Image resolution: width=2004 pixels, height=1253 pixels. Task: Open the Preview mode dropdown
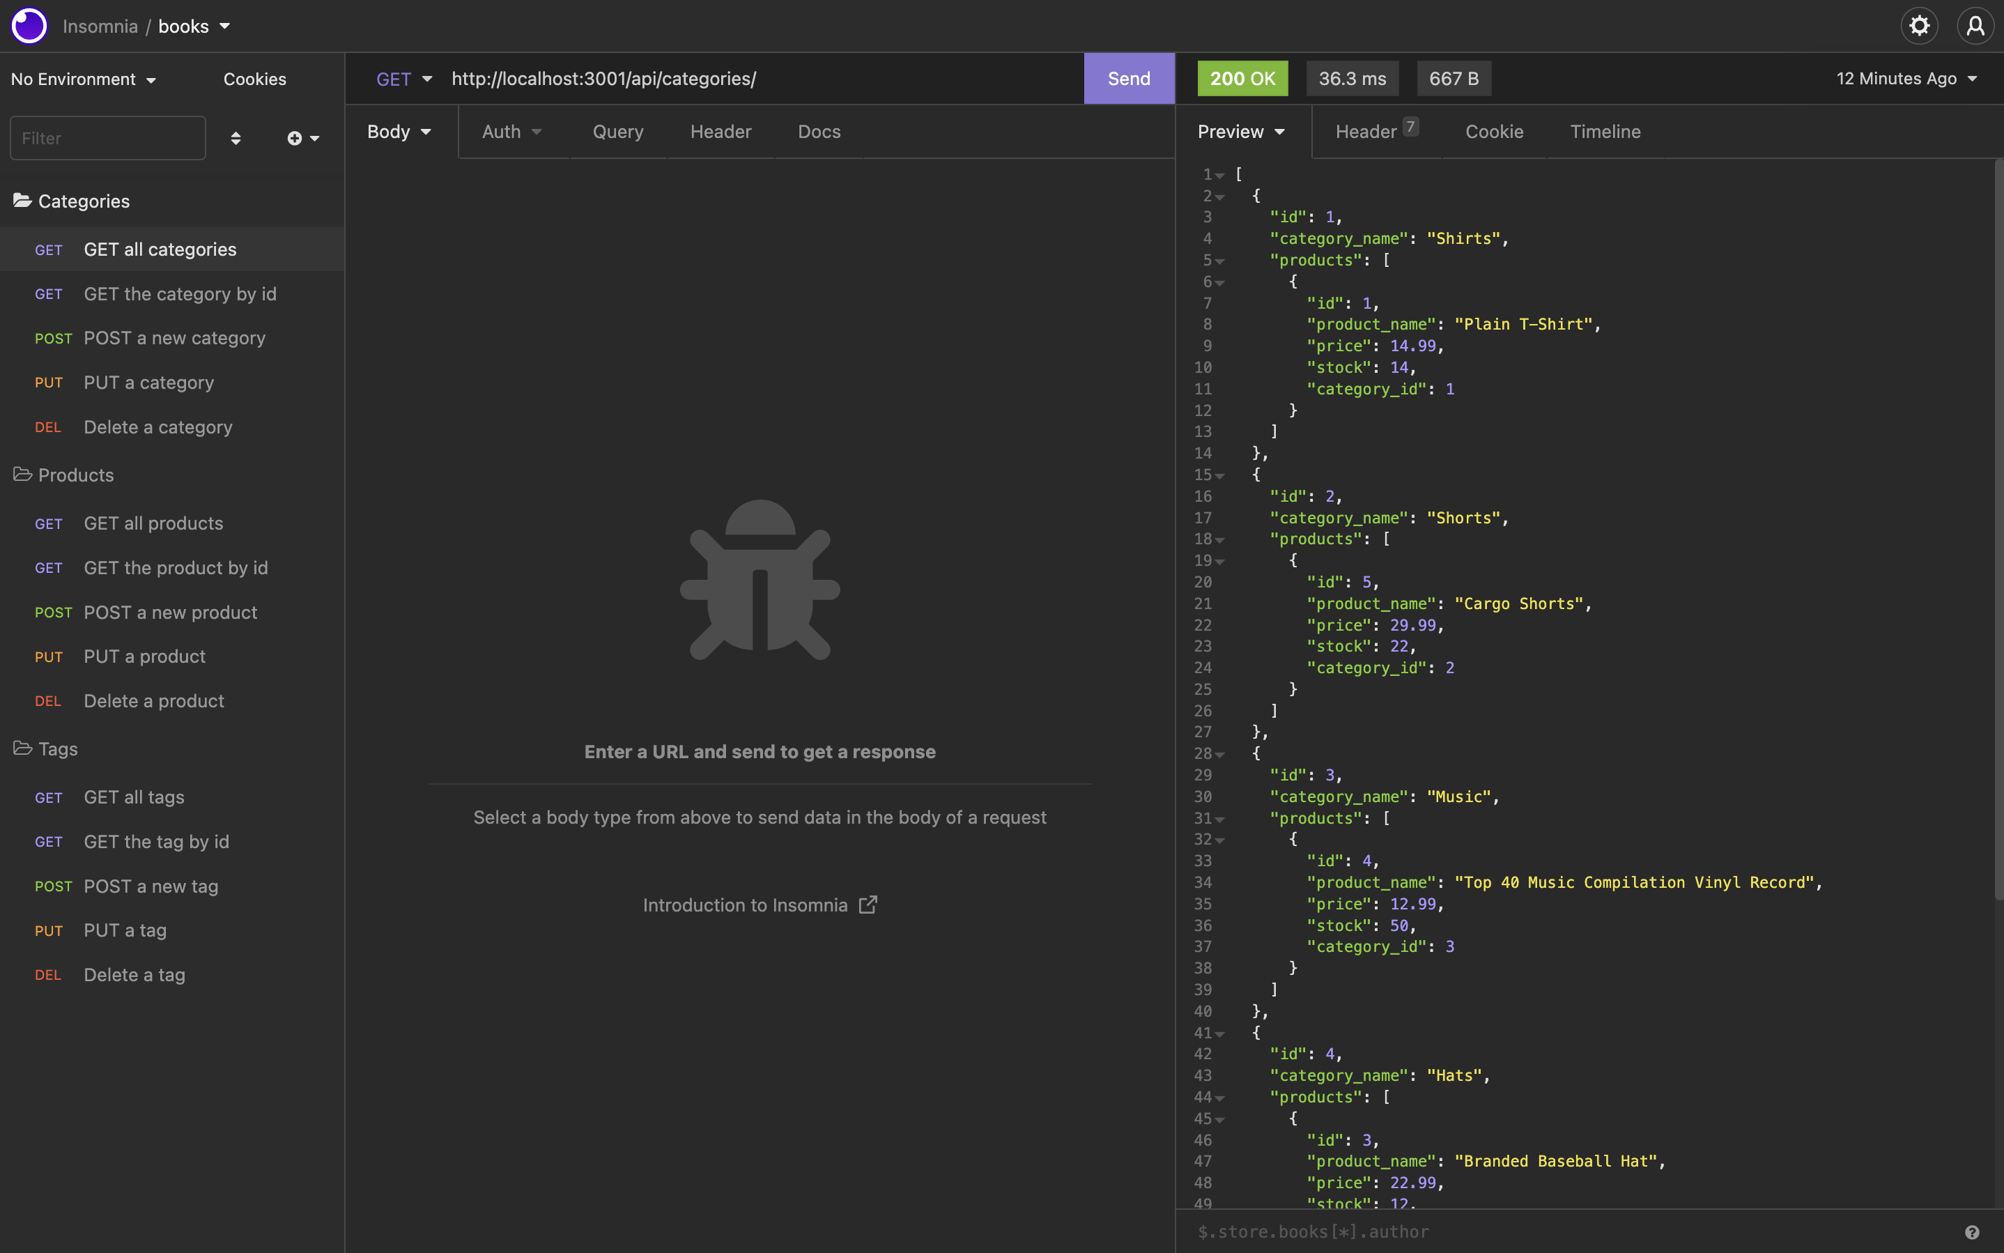tap(1240, 131)
